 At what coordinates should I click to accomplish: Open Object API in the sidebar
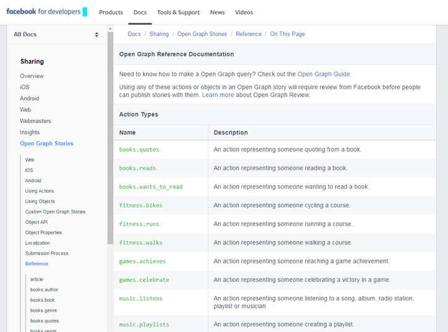[x=36, y=222]
